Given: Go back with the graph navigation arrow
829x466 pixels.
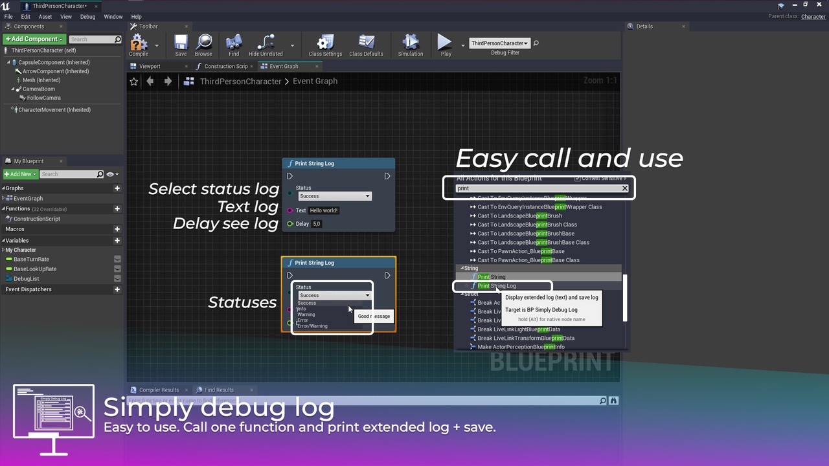Looking at the screenshot, I should pos(150,82).
